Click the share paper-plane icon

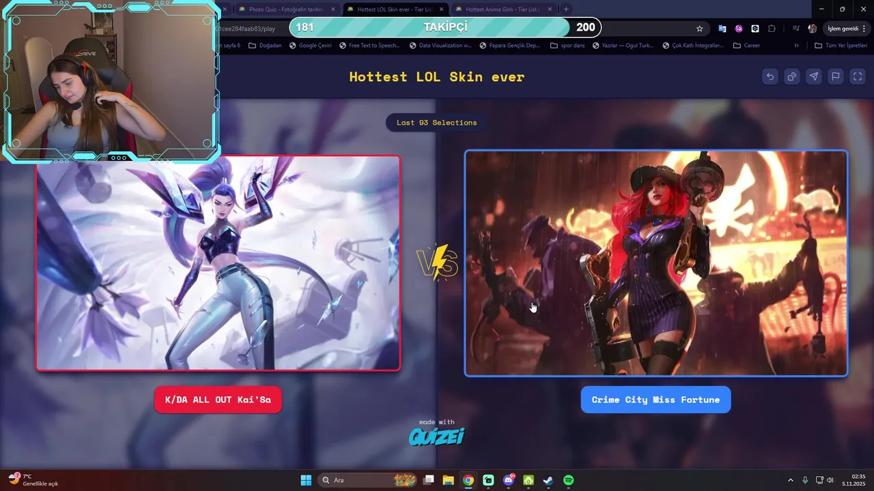814,76
